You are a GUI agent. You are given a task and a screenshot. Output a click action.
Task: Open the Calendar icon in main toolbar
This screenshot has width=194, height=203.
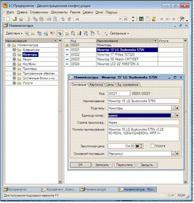pos(148,19)
